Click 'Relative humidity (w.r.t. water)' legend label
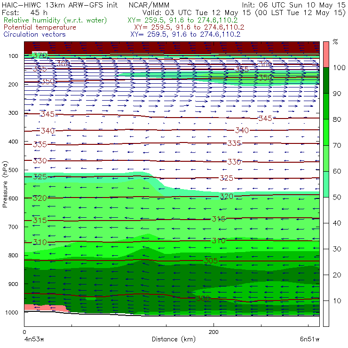348x348 pixels. point(55,20)
